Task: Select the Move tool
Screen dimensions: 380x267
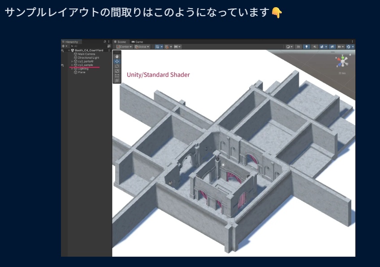Action: click(117, 61)
